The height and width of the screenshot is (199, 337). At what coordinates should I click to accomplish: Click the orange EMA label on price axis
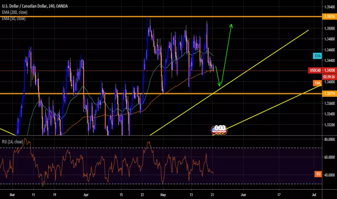(x=317, y=83)
